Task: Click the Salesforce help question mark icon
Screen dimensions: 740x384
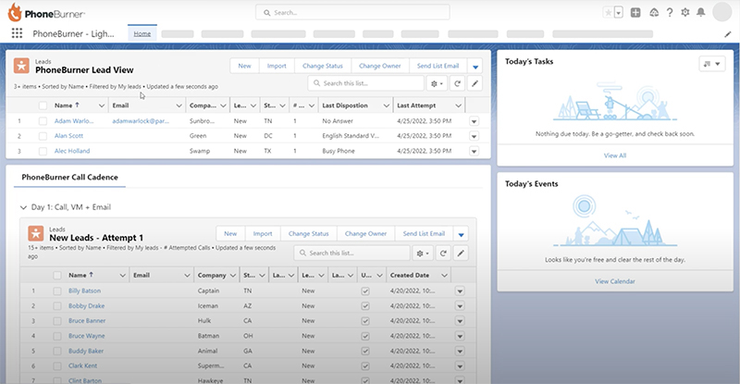Action: coord(669,13)
